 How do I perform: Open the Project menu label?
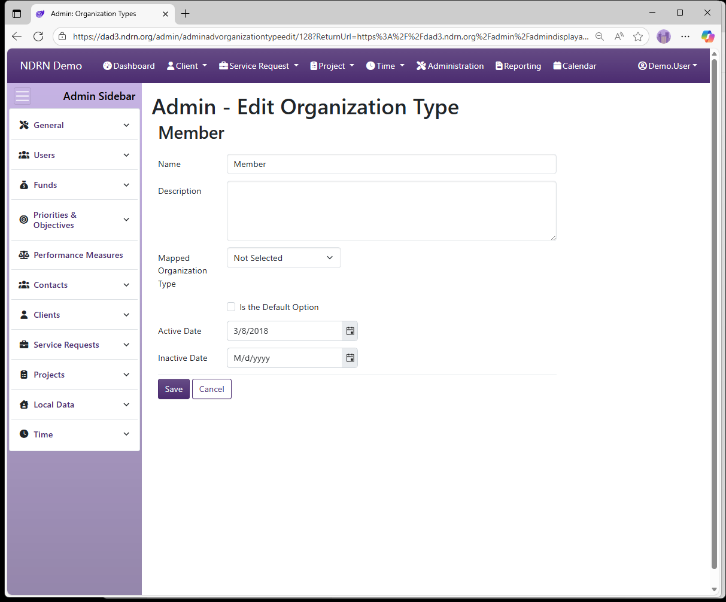[332, 66]
